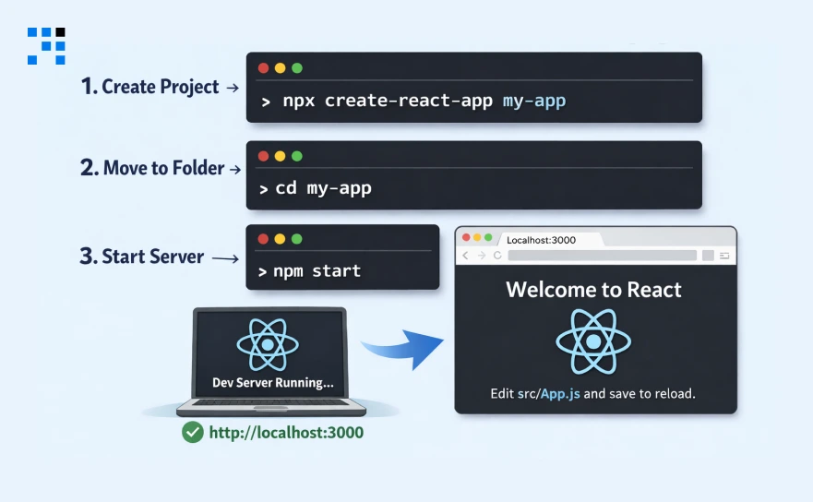The height and width of the screenshot is (502, 813).
Task: Click the yellow dot on the cd my-app terminal
Action: 280,156
